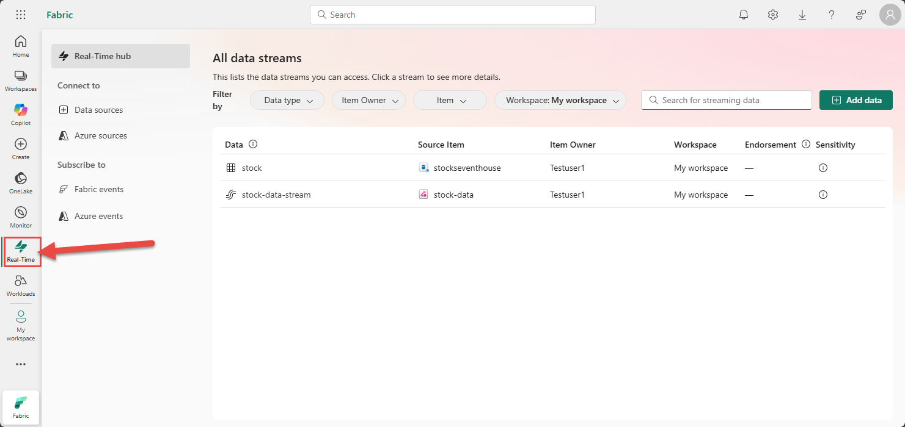
Task: Expand the Workspace: My workspace filter
Action: [x=560, y=100]
